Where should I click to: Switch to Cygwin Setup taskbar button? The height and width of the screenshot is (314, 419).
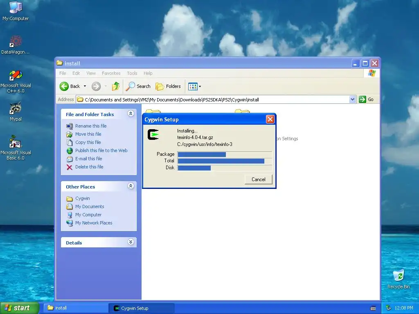[x=142, y=308]
